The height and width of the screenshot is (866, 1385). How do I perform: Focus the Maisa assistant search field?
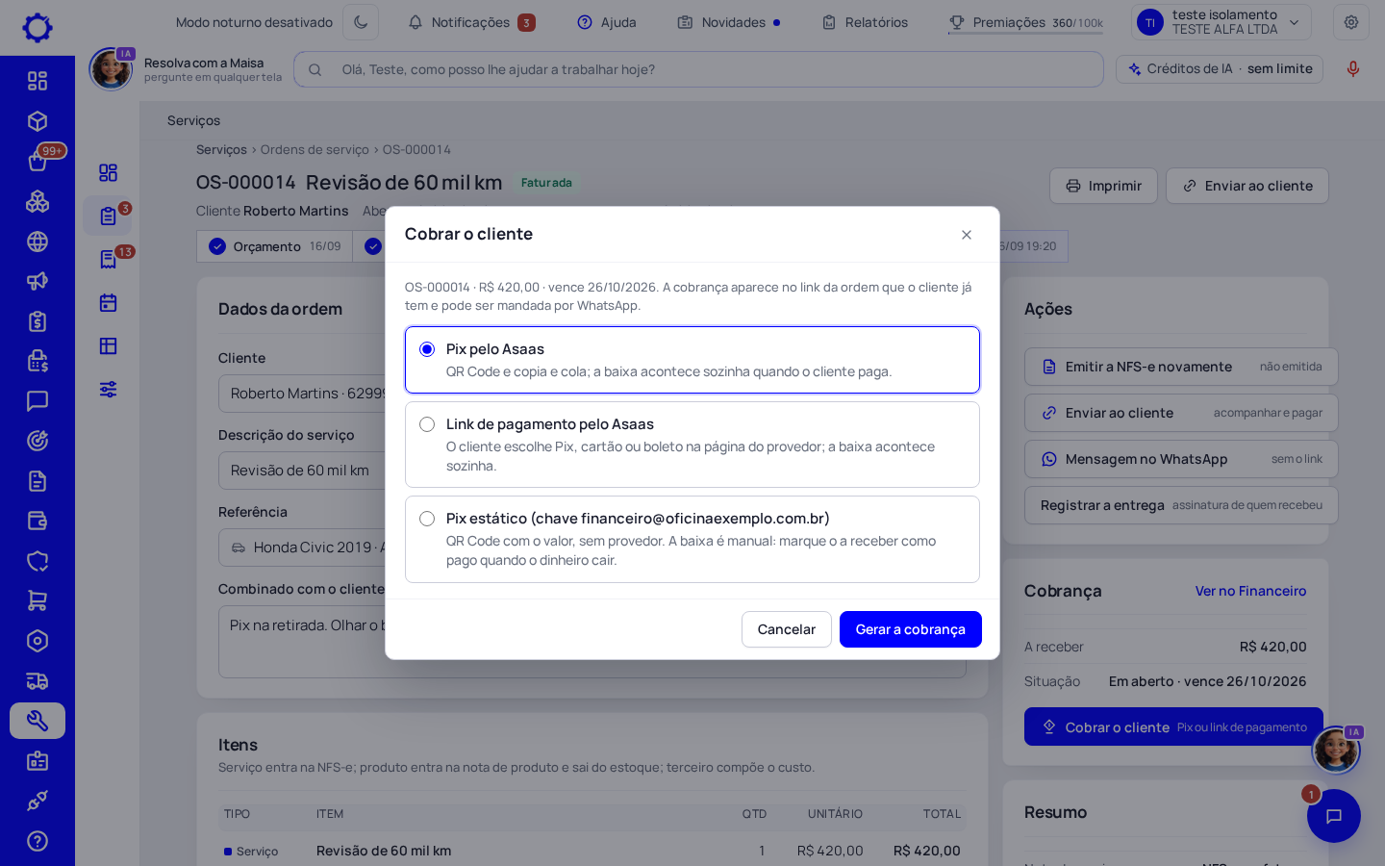click(698, 69)
